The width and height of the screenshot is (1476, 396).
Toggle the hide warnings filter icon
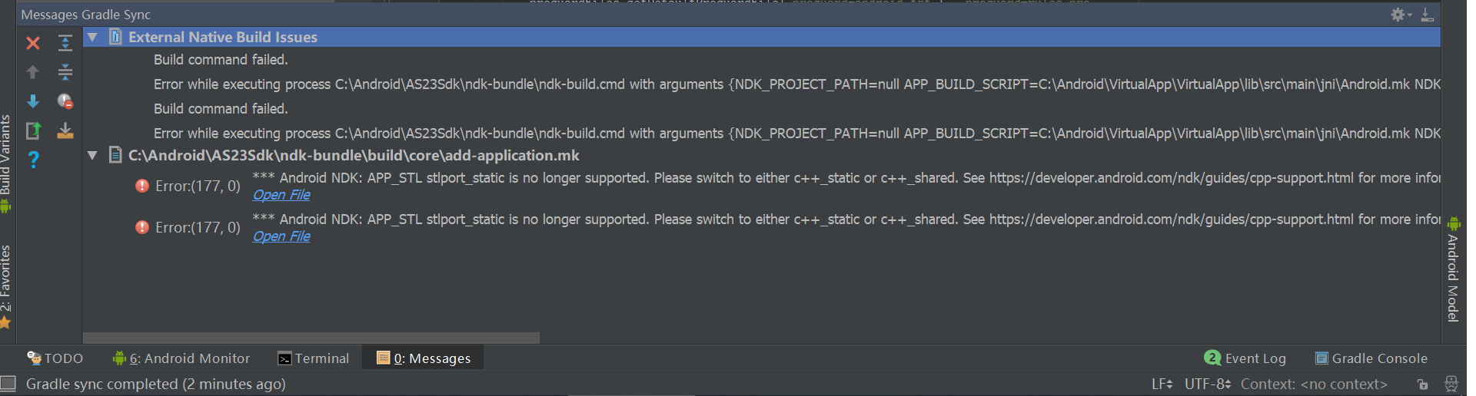click(65, 101)
